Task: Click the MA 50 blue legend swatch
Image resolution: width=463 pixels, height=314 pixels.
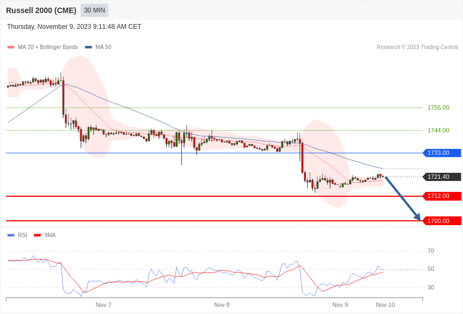Action: coord(88,47)
